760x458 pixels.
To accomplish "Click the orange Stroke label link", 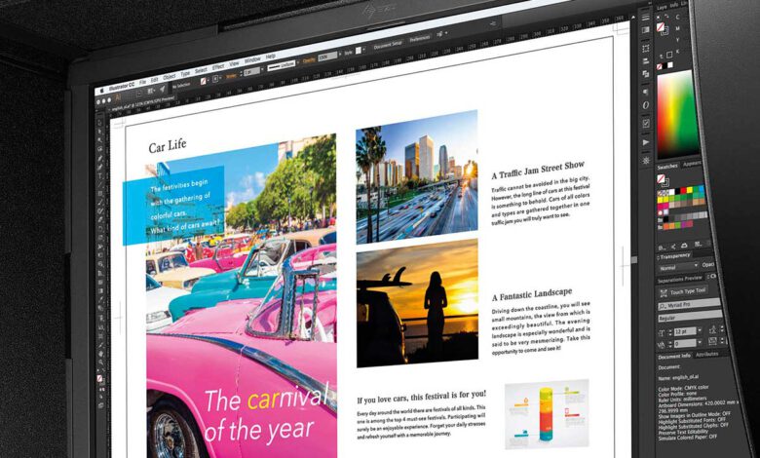I will (231, 76).
